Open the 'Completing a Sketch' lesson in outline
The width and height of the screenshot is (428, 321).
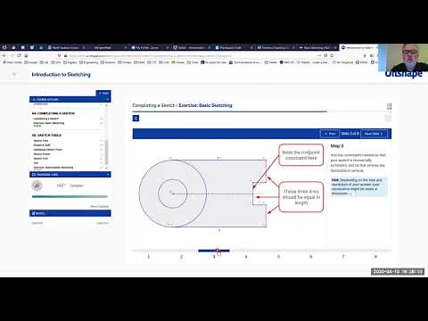click(46, 119)
